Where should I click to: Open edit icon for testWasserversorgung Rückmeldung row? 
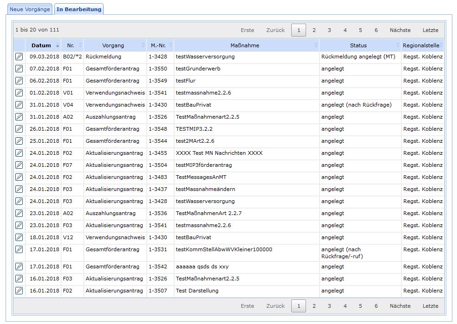tap(19, 57)
